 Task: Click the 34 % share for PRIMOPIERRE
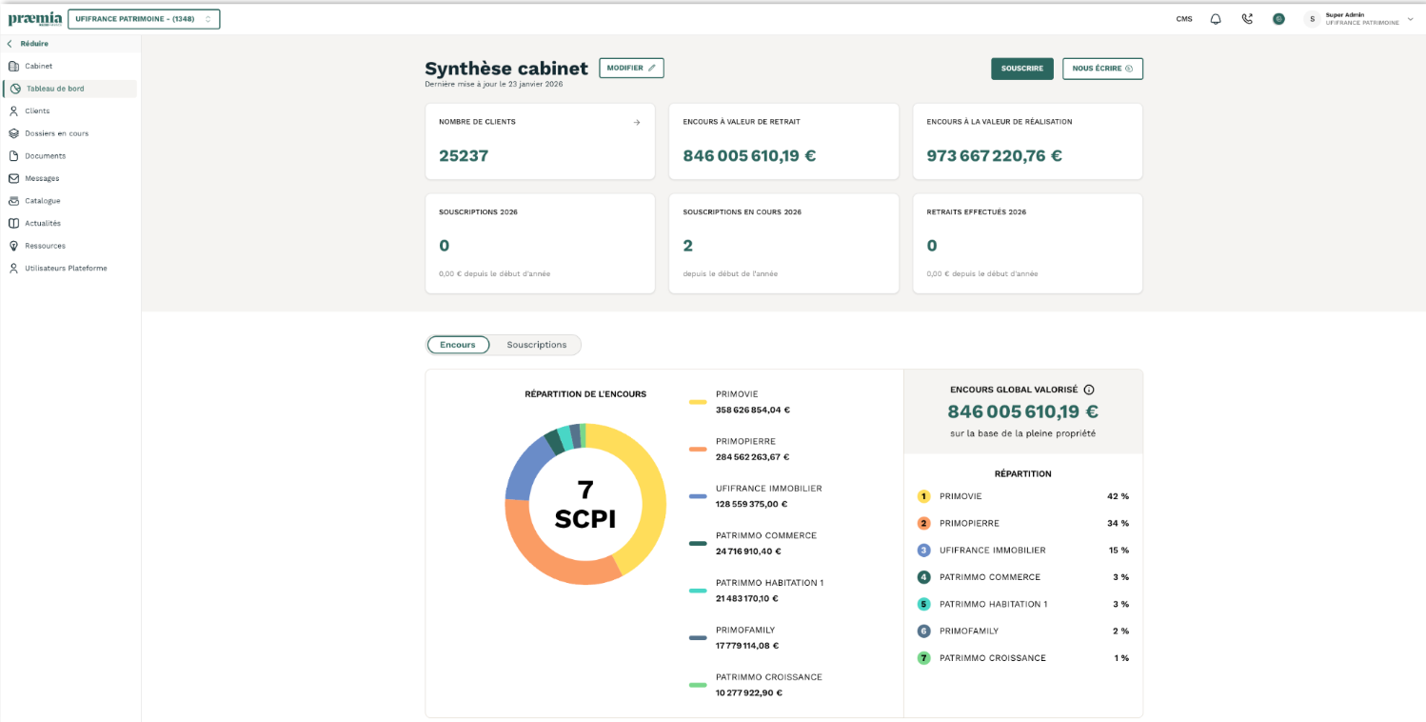click(x=1118, y=523)
